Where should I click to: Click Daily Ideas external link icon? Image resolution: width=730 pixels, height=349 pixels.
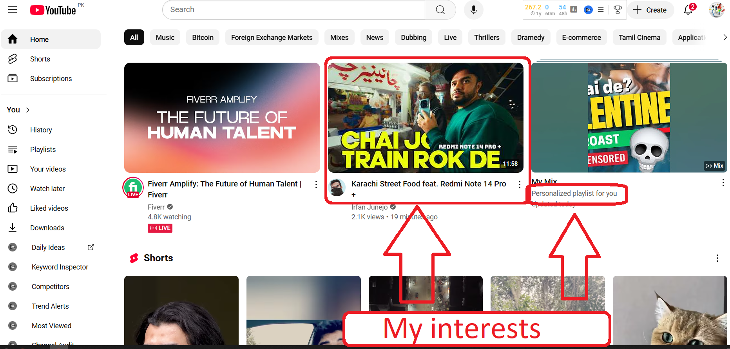(91, 247)
